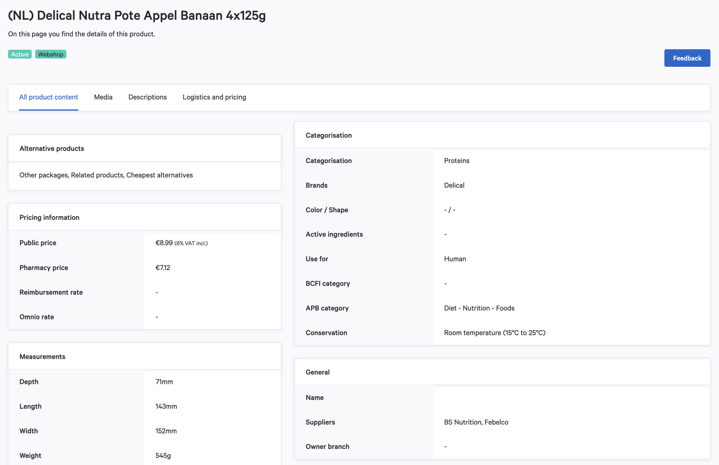Viewport: 719px width, 465px height.
Task: Click the Owner branch label
Action: pyautogui.click(x=327, y=446)
